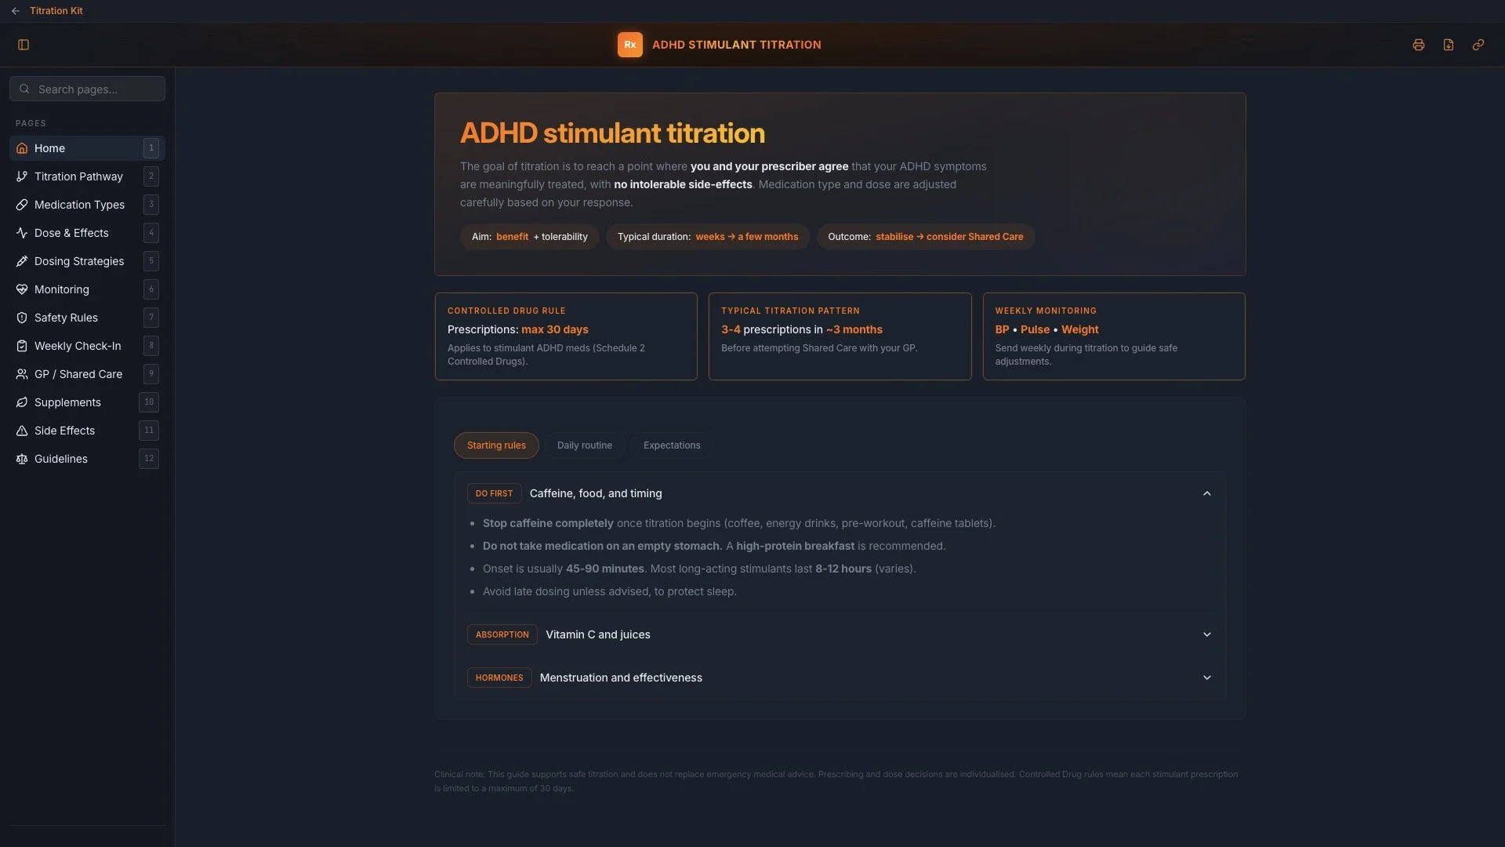The width and height of the screenshot is (1505, 847).
Task: Switch to the Expectations tab
Action: click(x=672, y=445)
